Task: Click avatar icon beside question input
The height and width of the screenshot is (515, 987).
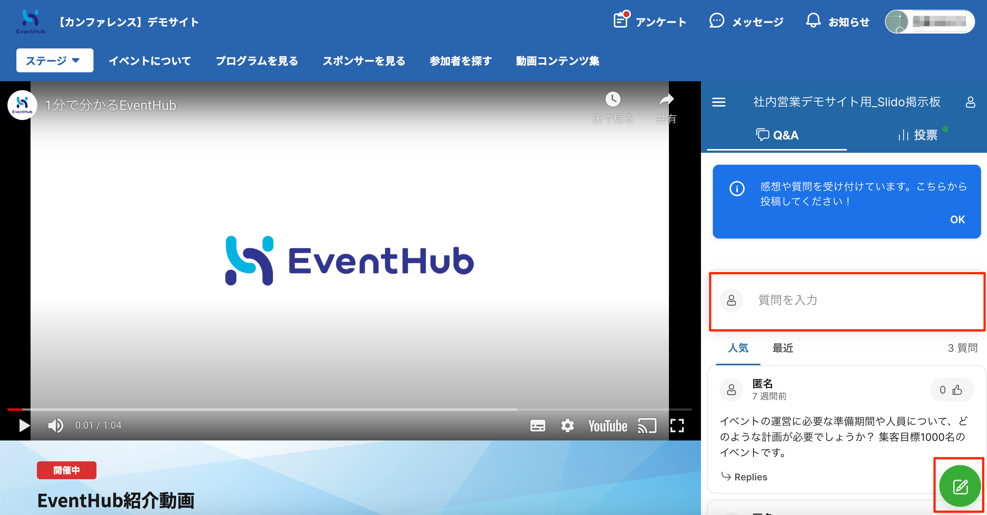Action: click(x=731, y=300)
